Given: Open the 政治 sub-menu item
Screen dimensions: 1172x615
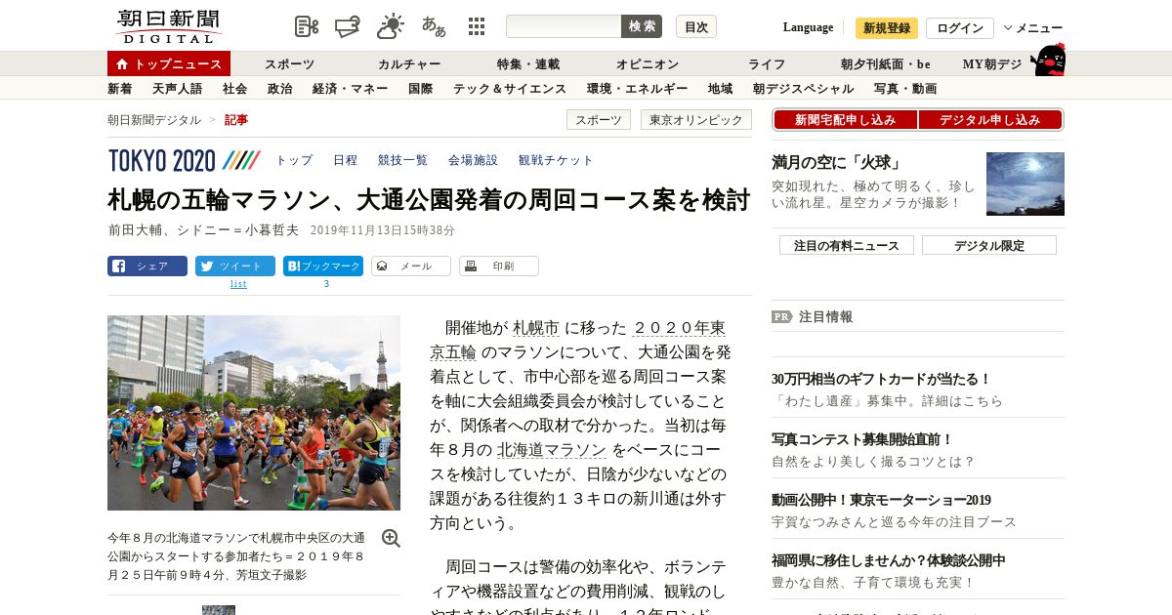Looking at the screenshot, I should [279, 89].
